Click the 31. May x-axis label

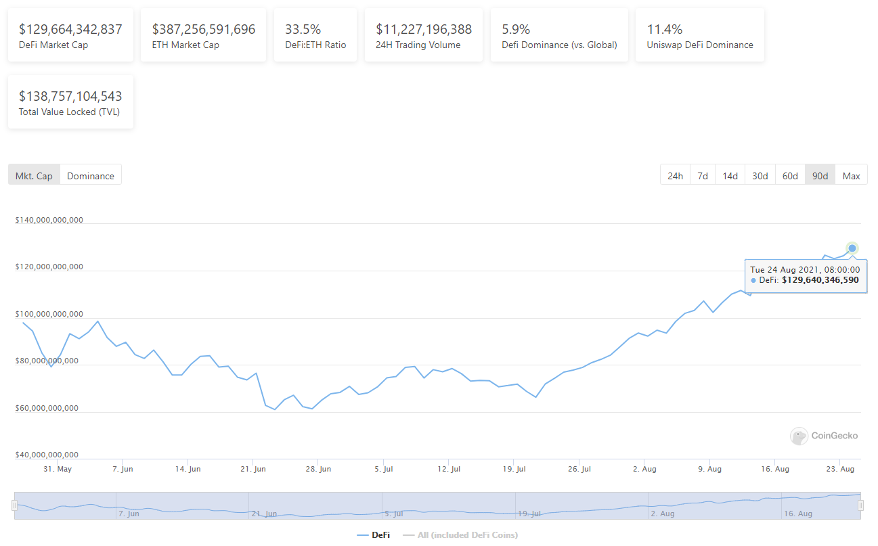(57, 469)
